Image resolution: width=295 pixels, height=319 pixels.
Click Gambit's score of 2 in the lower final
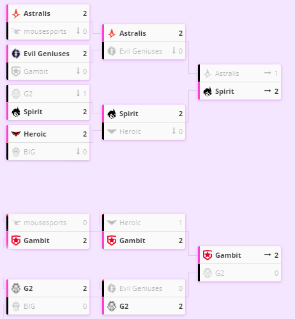(276, 255)
